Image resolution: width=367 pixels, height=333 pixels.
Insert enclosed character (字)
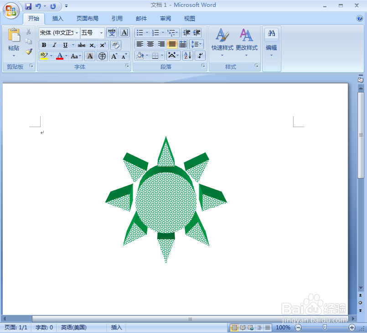[102, 56]
